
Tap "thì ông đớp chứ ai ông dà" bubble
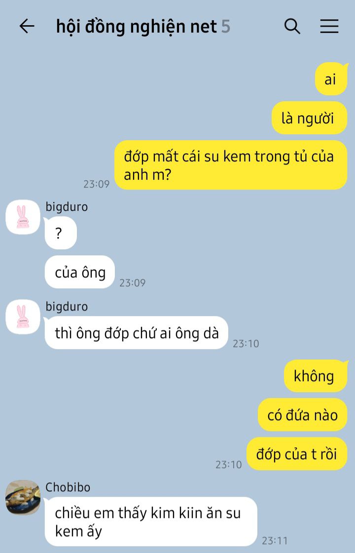(x=137, y=333)
